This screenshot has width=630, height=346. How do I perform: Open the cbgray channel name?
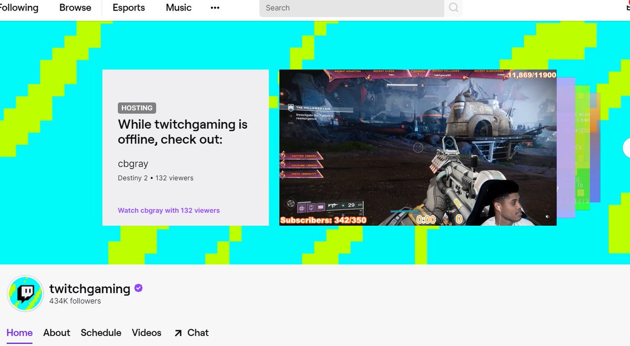point(133,163)
